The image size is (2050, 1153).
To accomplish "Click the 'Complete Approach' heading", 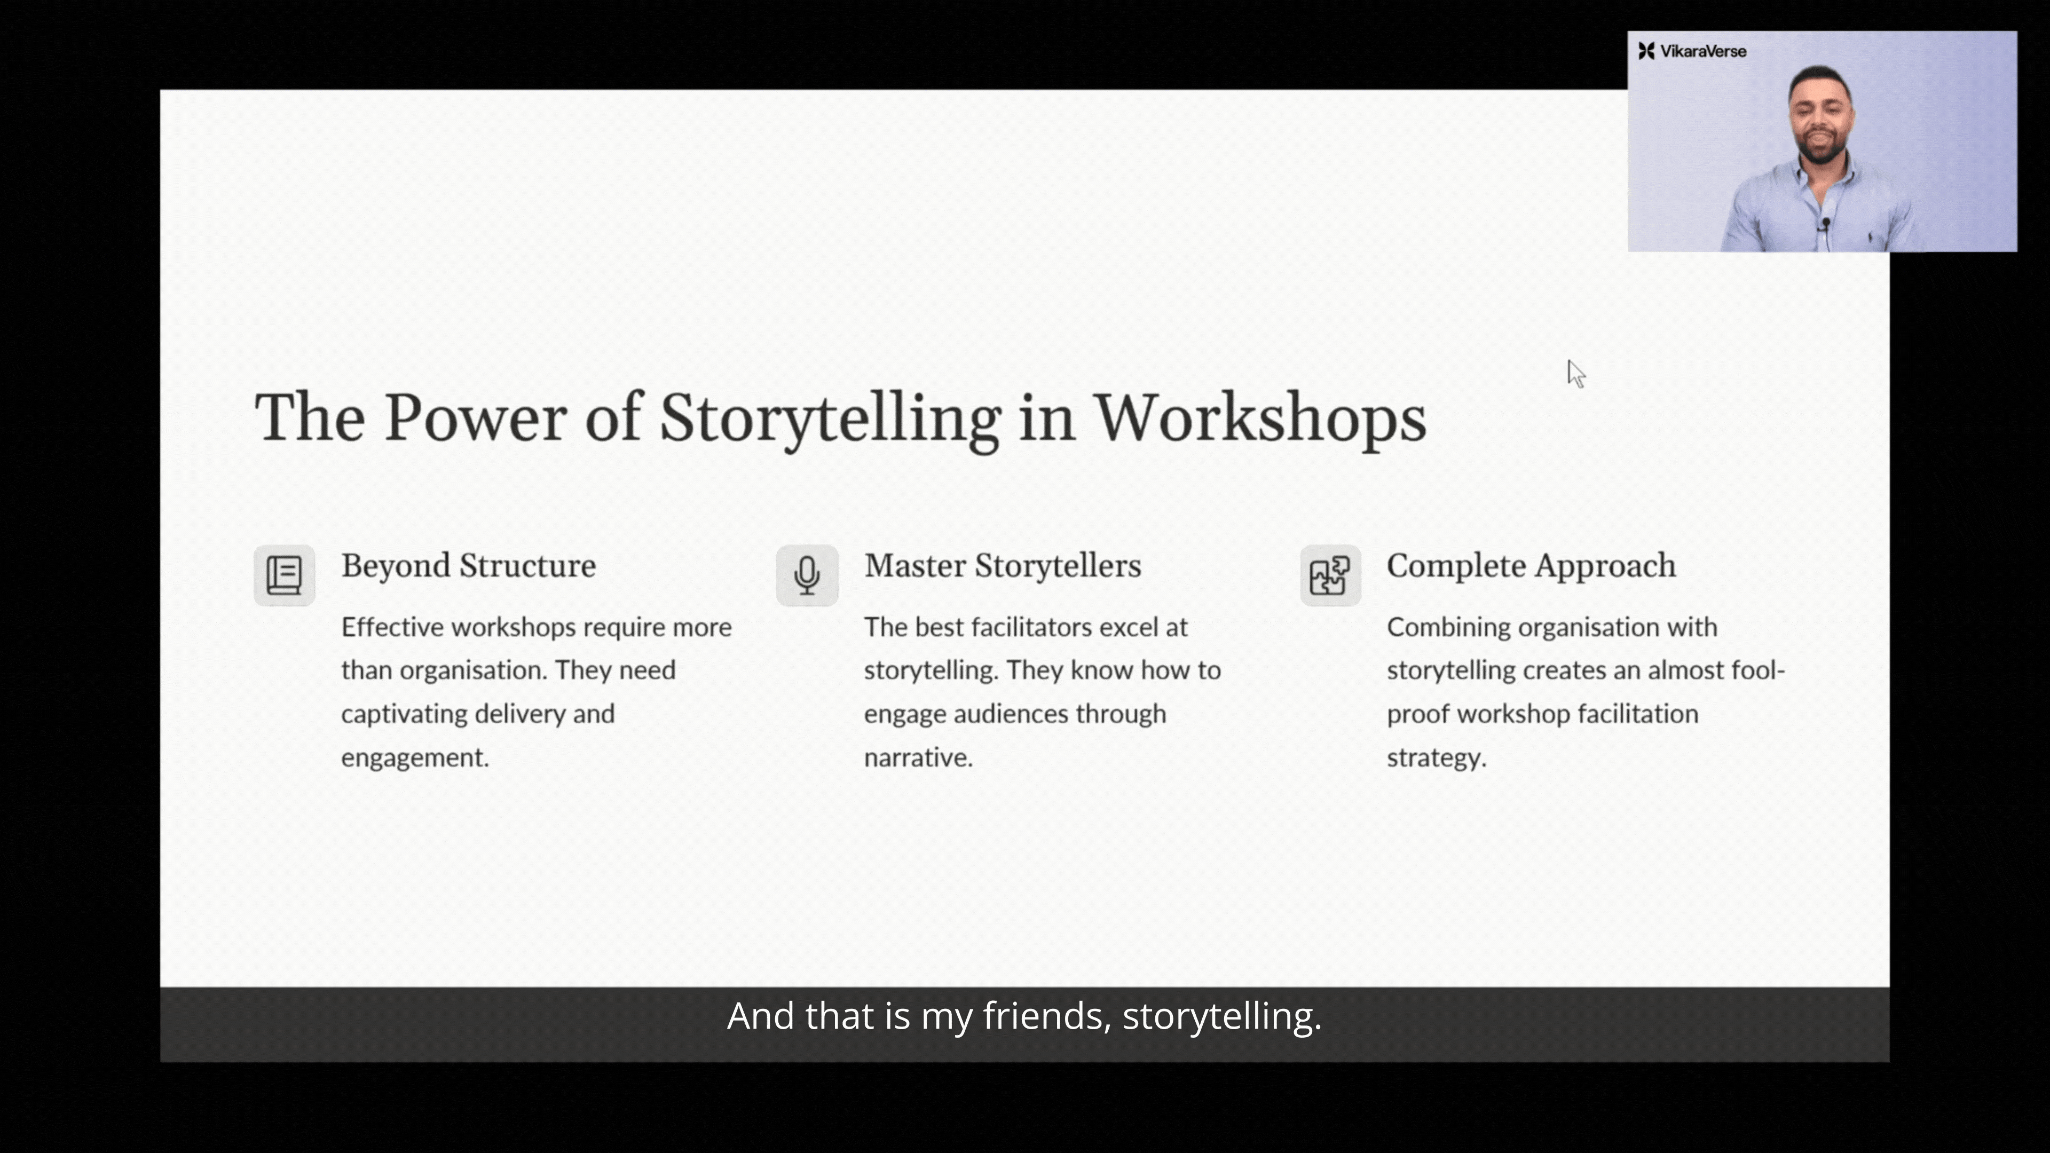I will pos(1531,566).
